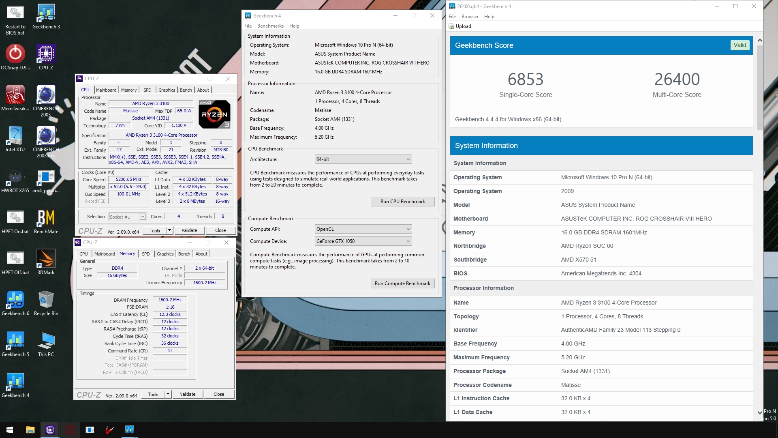778x438 pixels.
Task: Launch Geekbench 5 desktop shortcut
Action: pyautogui.click(x=15, y=344)
